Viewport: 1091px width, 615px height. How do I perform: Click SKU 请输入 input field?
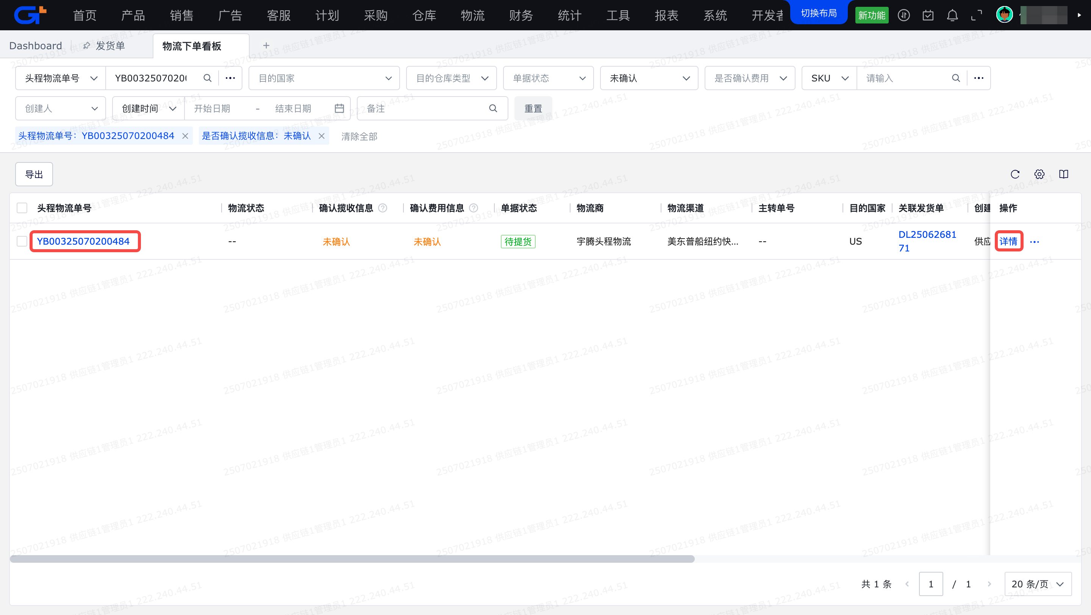point(904,78)
